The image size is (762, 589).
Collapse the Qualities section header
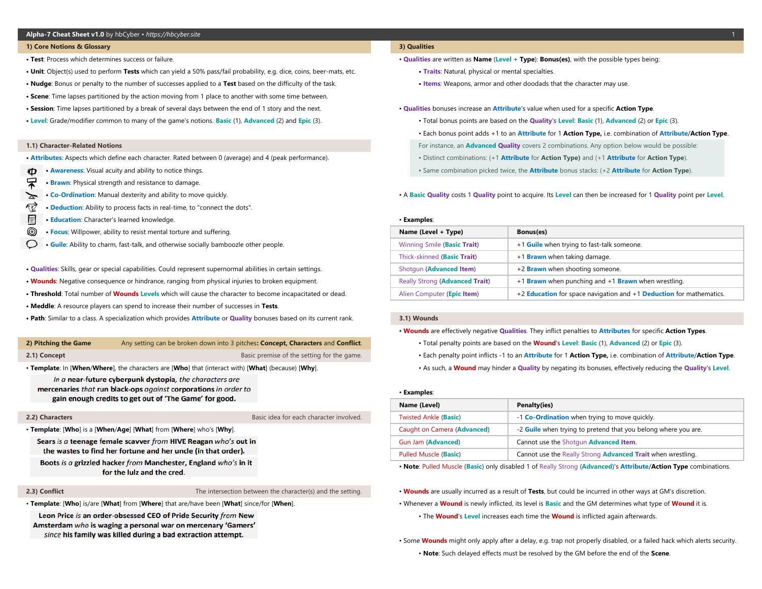(418, 46)
